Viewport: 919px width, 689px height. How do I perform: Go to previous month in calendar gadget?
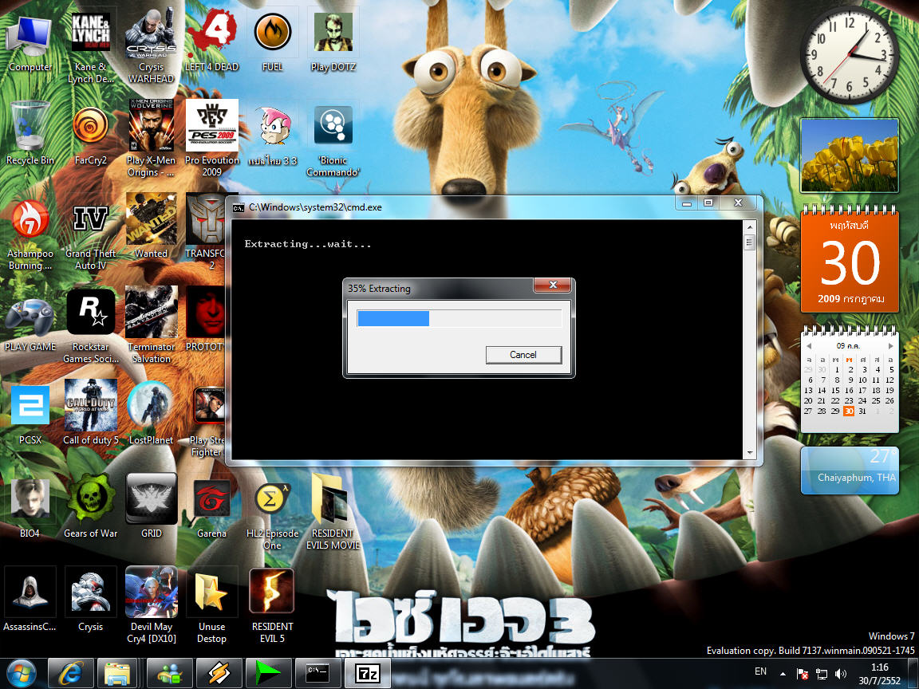(x=809, y=345)
